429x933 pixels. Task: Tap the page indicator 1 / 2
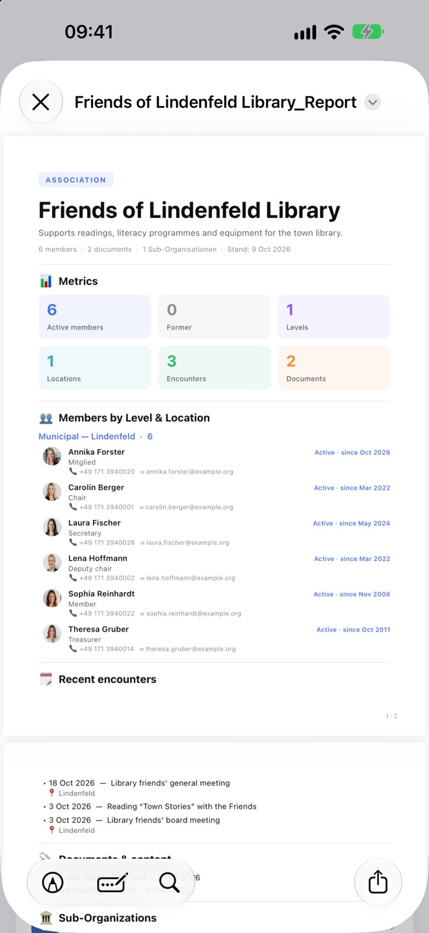coord(391,716)
